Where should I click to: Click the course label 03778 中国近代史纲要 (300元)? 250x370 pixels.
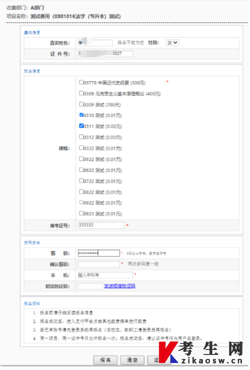(115, 83)
